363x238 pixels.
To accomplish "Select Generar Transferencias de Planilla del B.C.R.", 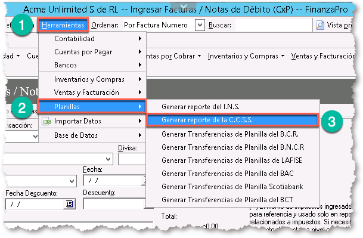I will (x=232, y=134).
